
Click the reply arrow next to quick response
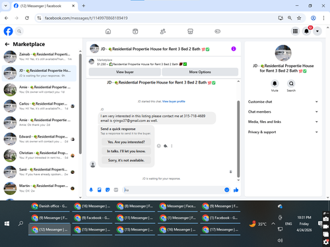click(x=166, y=146)
